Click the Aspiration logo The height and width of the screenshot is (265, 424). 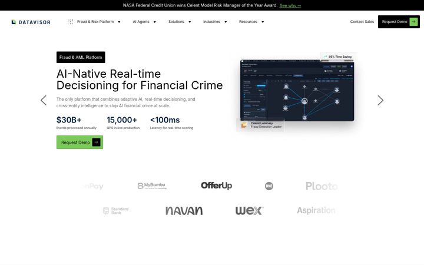(x=316, y=210)
